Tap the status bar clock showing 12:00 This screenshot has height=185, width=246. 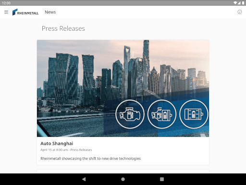(x=6, y=3)
